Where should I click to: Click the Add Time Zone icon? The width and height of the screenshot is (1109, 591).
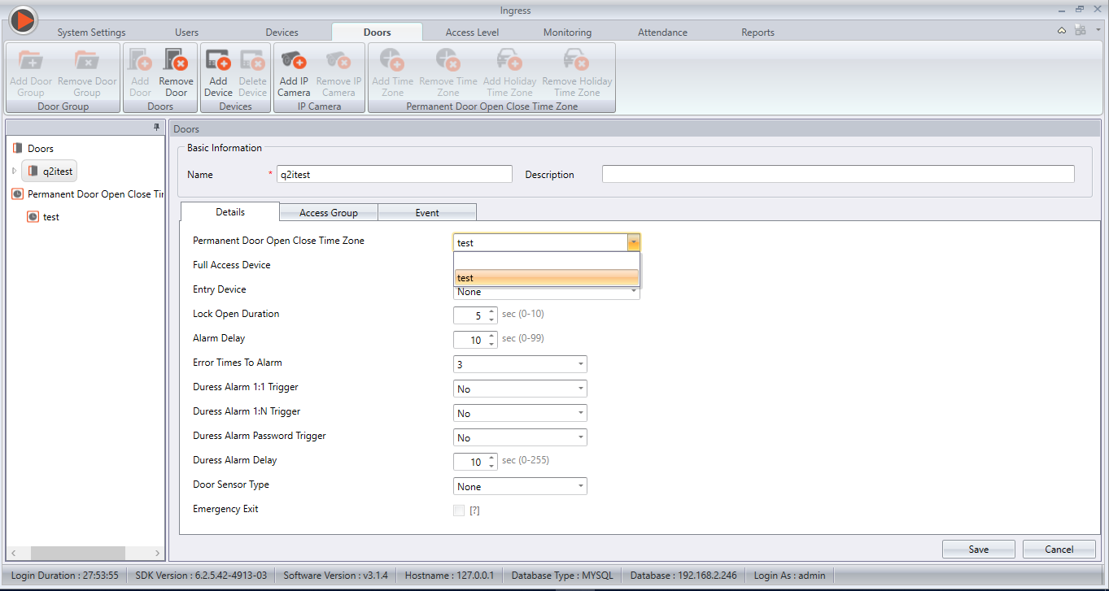point(392,60)
